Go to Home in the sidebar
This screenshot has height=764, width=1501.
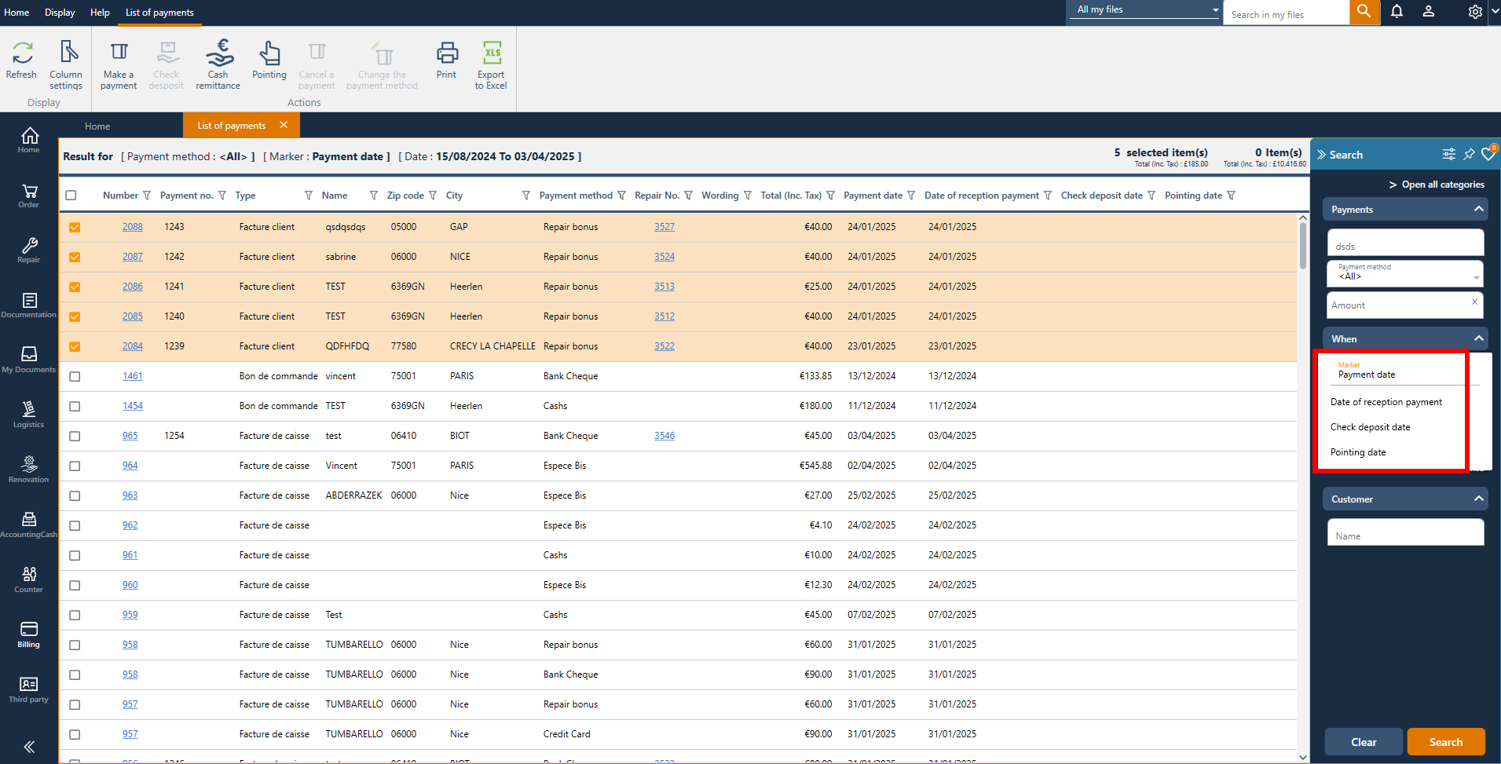pos(29,141)
